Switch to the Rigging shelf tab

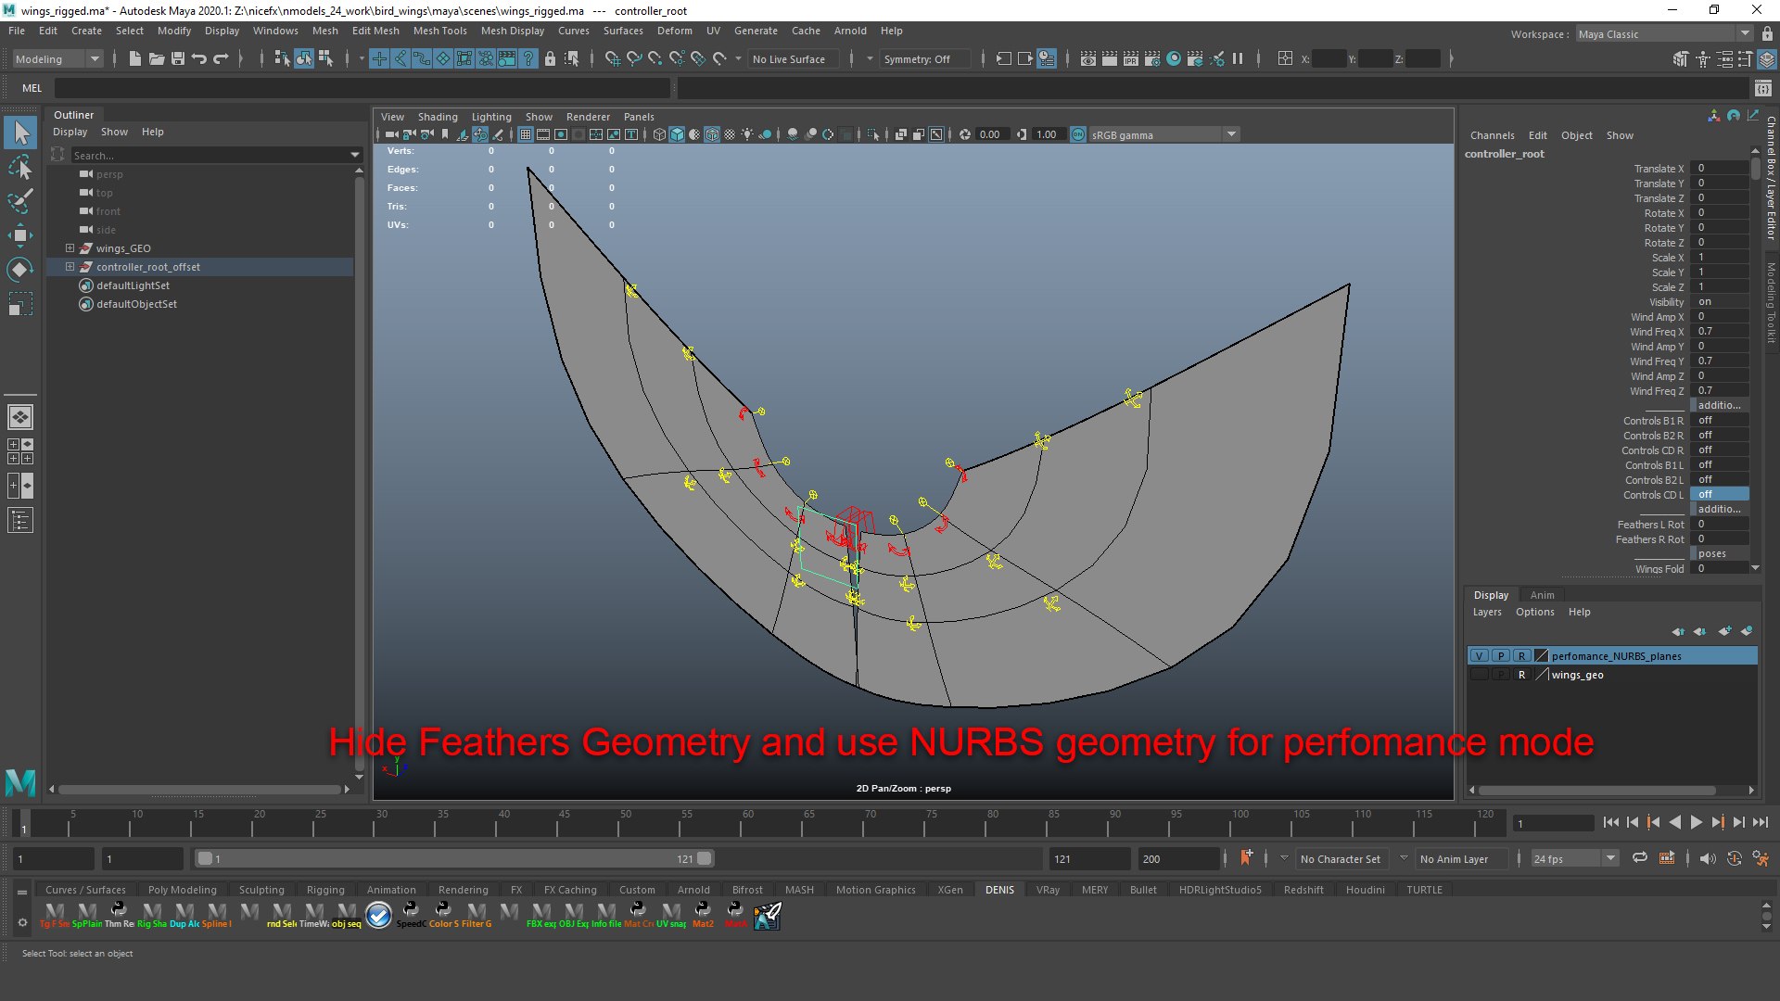[x=325, y=889]
